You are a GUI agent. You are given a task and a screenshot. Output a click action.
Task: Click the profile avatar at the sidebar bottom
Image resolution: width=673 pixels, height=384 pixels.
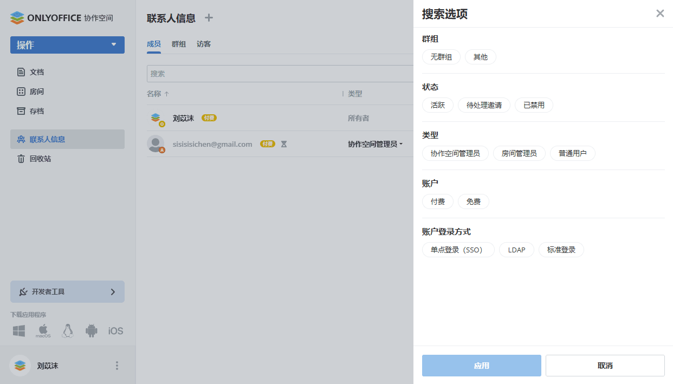20,366
